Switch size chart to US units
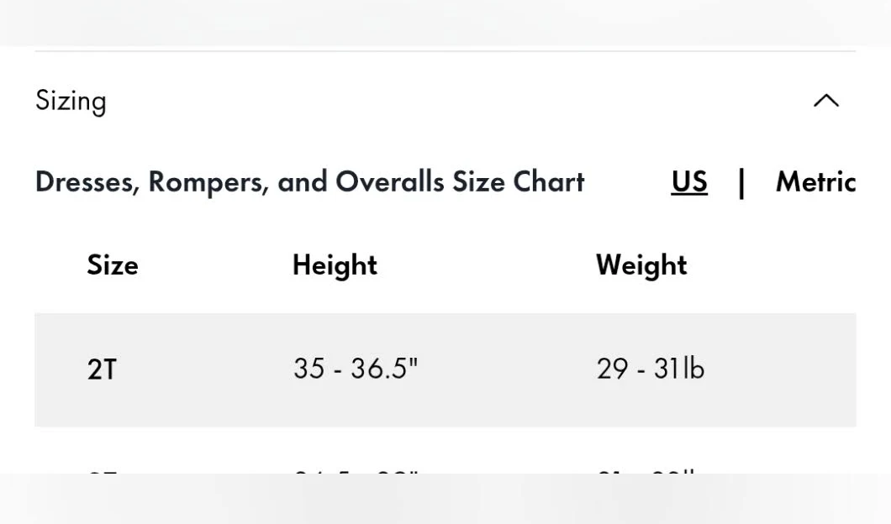 click(689, 182)
